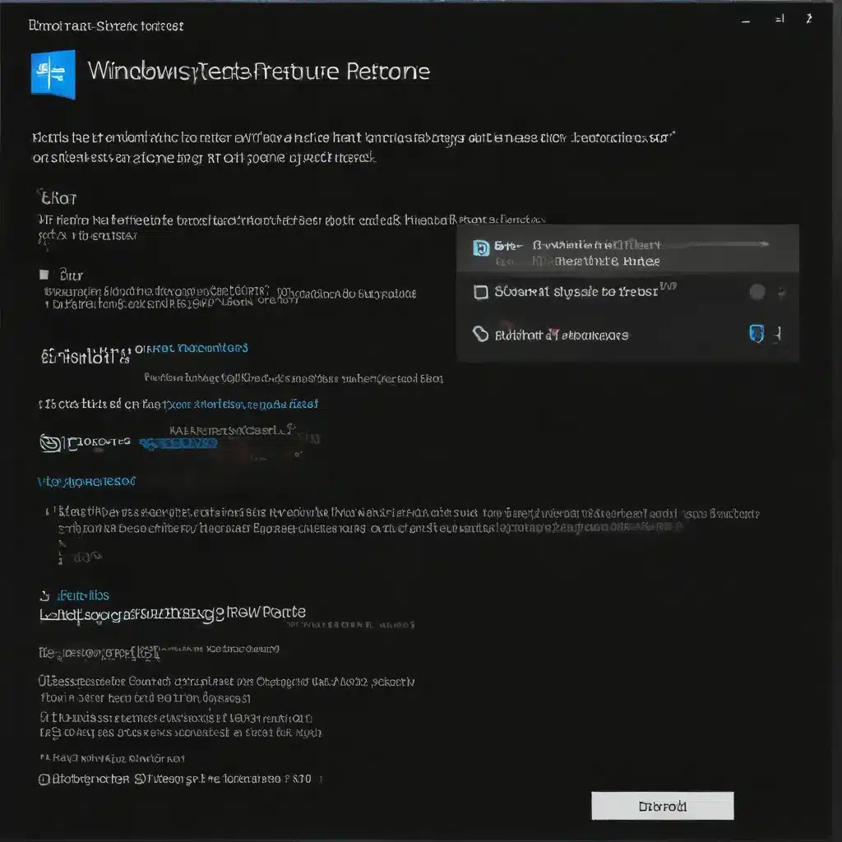Screen dimensions: 842x842
Task: Click the swirl icon left of highlighted blue bar
Action: 50,443
